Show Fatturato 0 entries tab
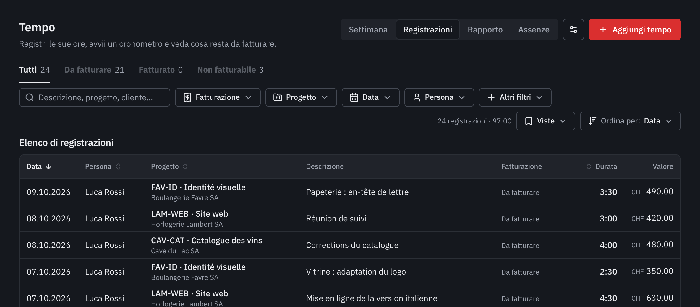700x307 pixels. 161,70
